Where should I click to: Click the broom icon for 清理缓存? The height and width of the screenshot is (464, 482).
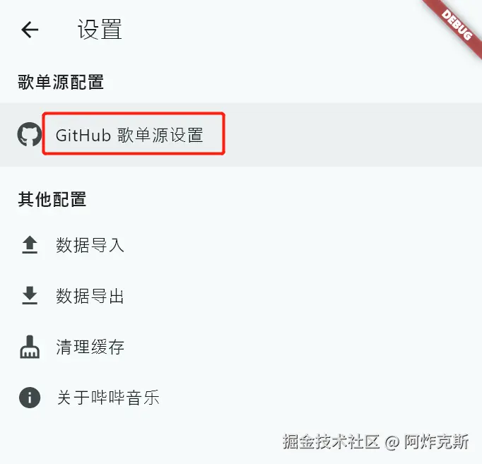tap(30, 347)
